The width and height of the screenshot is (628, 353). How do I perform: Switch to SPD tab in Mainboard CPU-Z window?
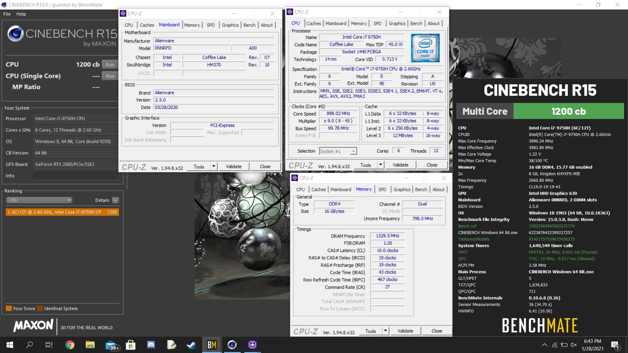(x=211, y=25)
